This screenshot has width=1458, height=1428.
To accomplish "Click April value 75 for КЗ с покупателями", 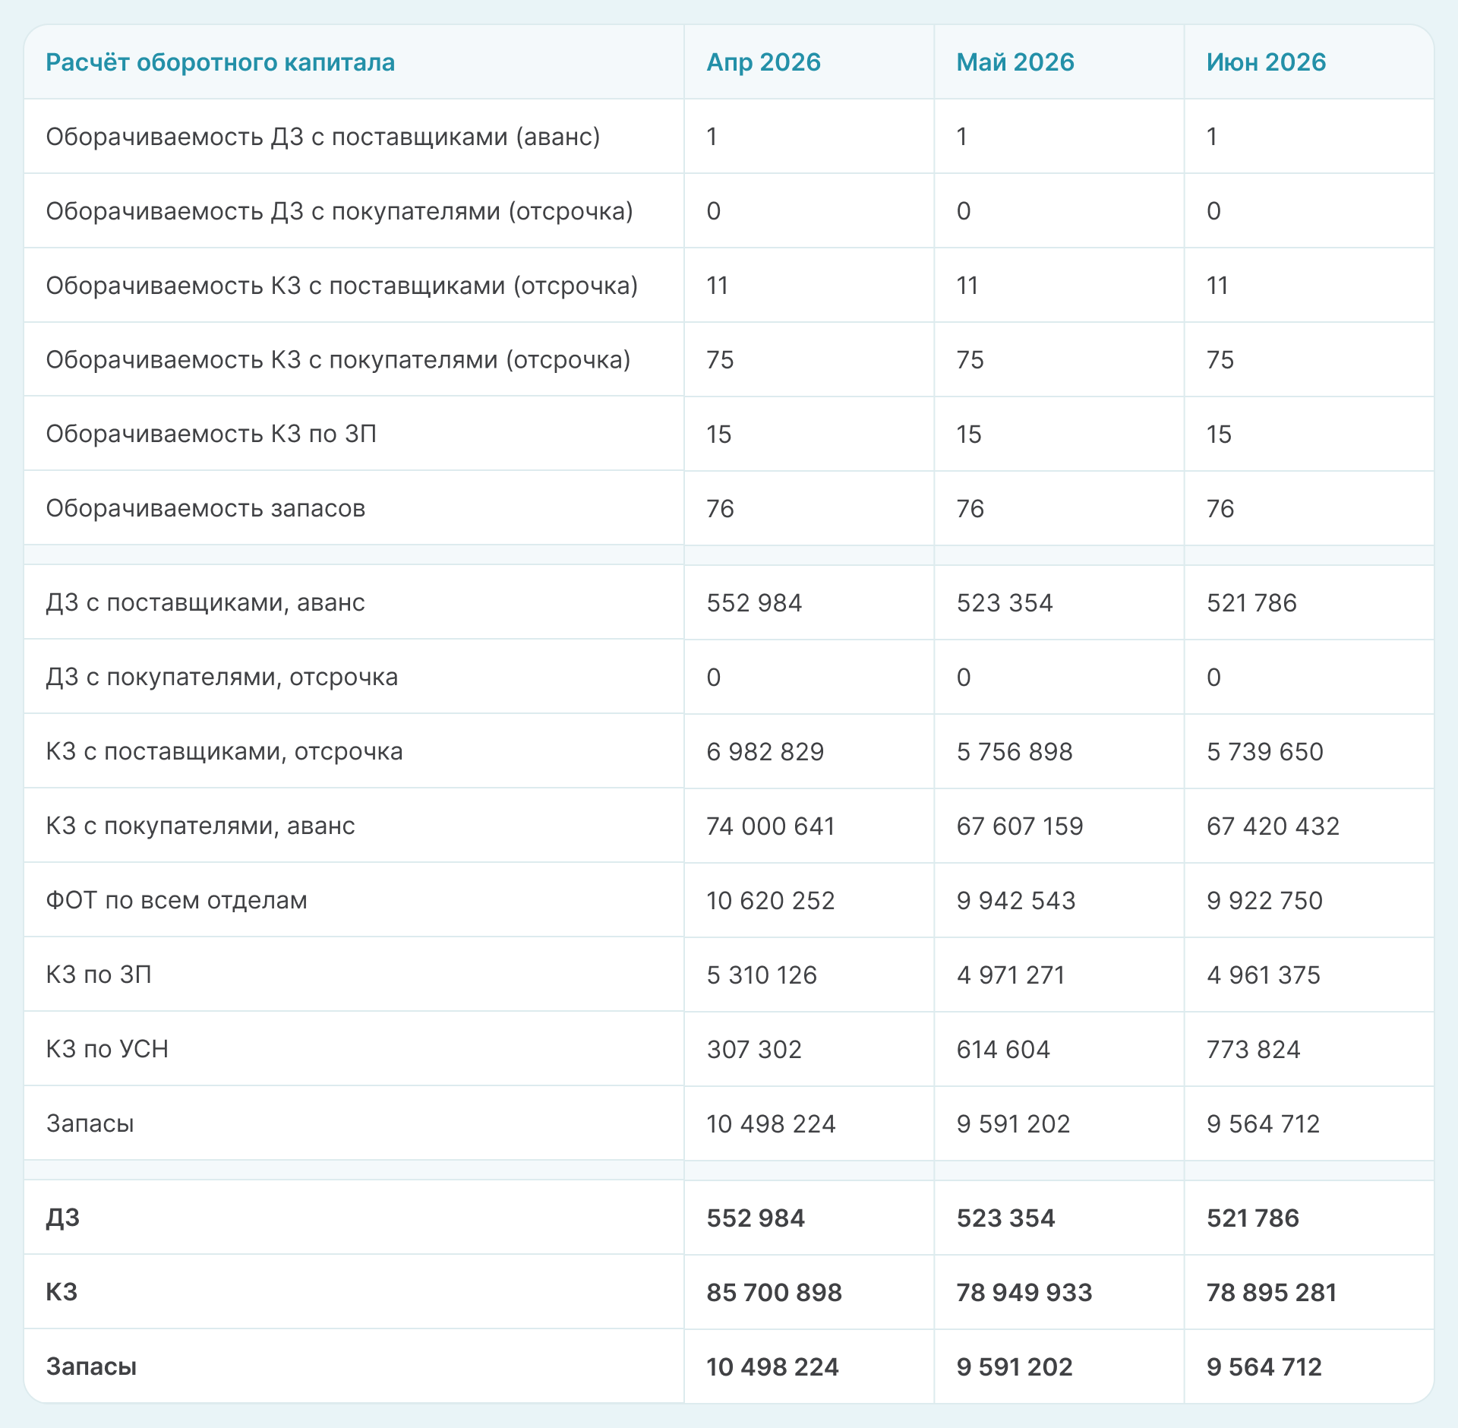I will click(720, 359).
